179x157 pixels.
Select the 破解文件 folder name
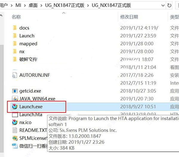click(x=28, y=60)
